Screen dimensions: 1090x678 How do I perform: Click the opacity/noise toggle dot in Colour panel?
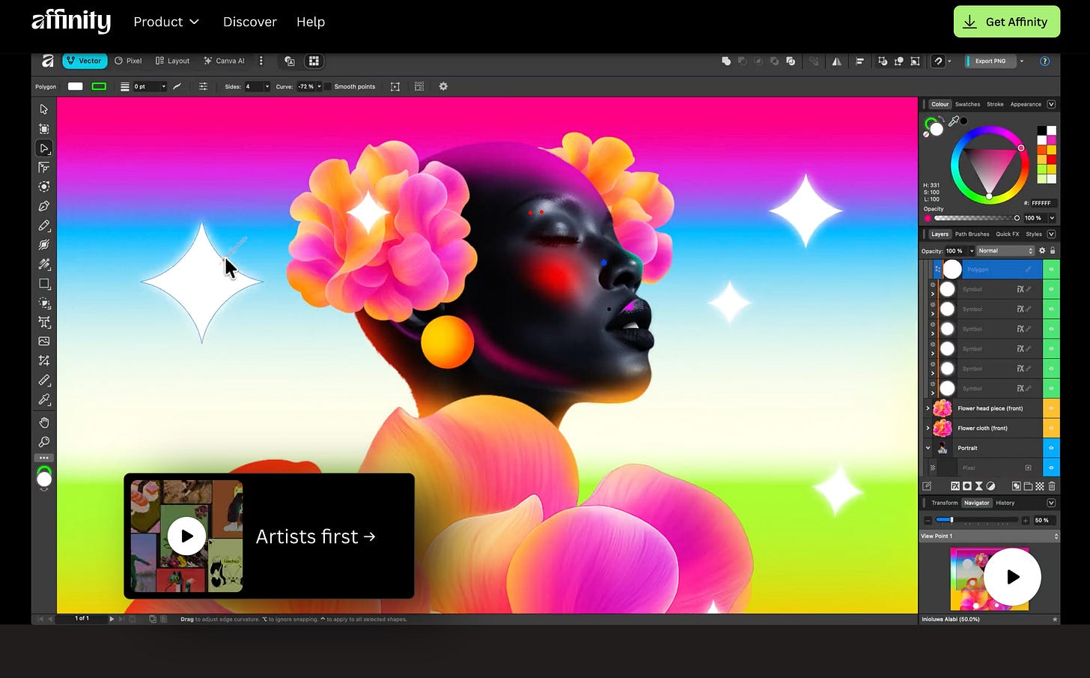pyautogui.click(x=928, y=218)
